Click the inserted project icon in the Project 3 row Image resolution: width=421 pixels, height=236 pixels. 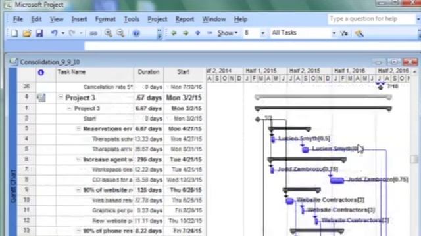pyautogui.click(x=41, y=98)
